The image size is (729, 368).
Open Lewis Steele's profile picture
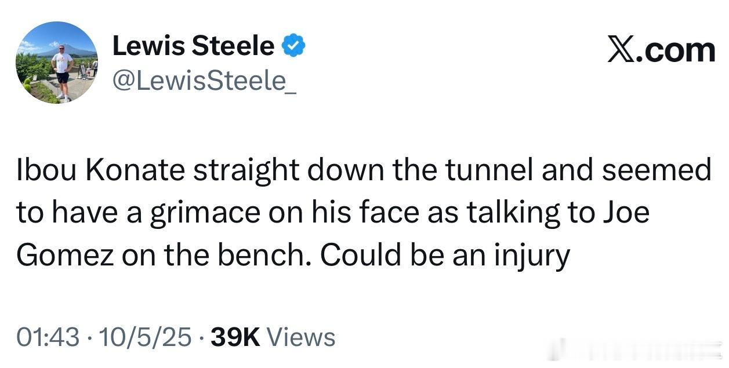[x=57, y=63]
